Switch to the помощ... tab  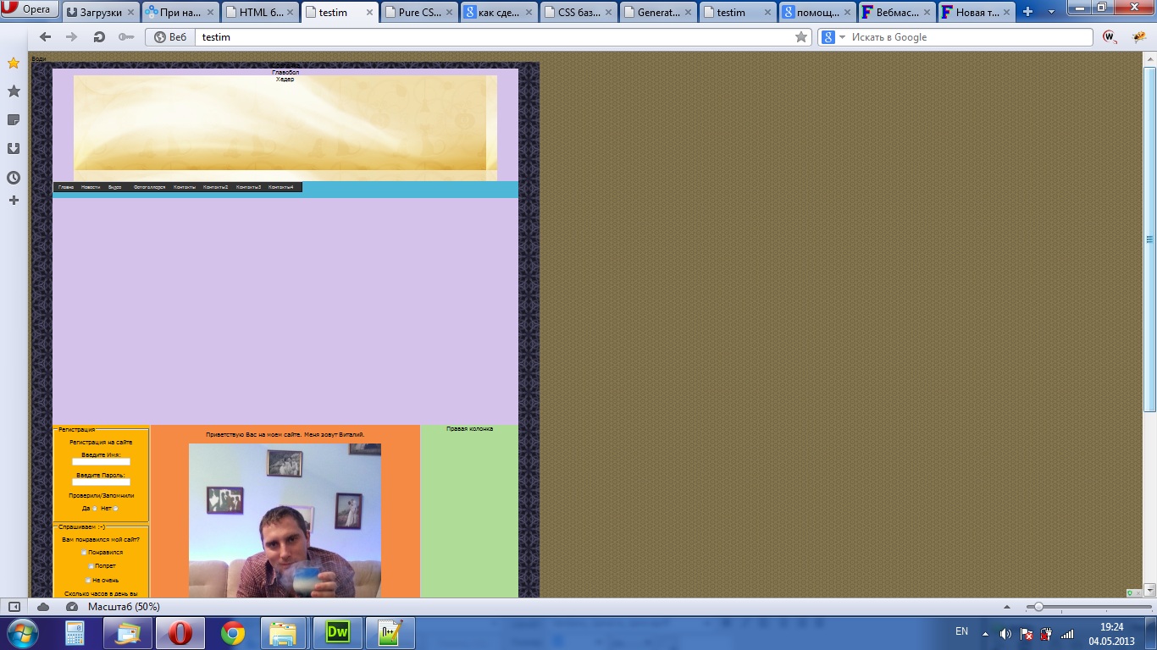817,12
